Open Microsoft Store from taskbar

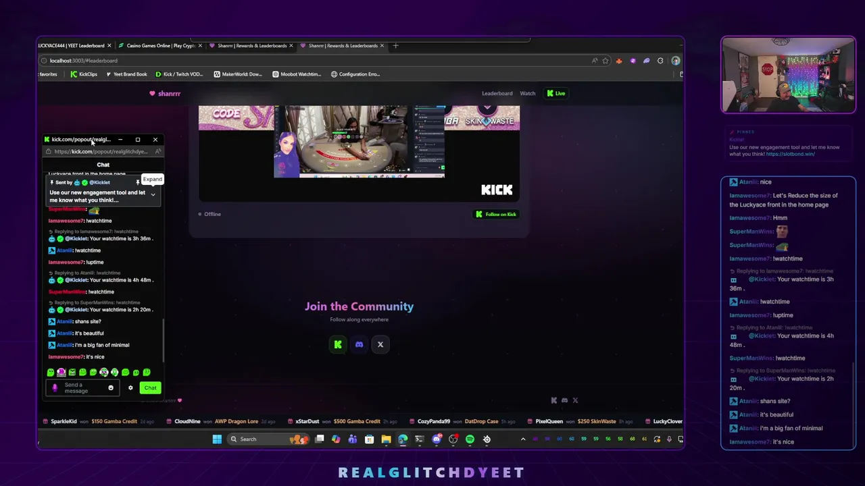click(x=369, y=439)
